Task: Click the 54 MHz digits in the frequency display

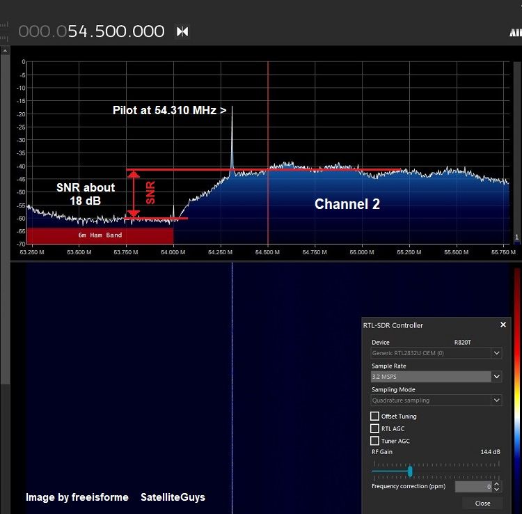Action: click(77, 31)
